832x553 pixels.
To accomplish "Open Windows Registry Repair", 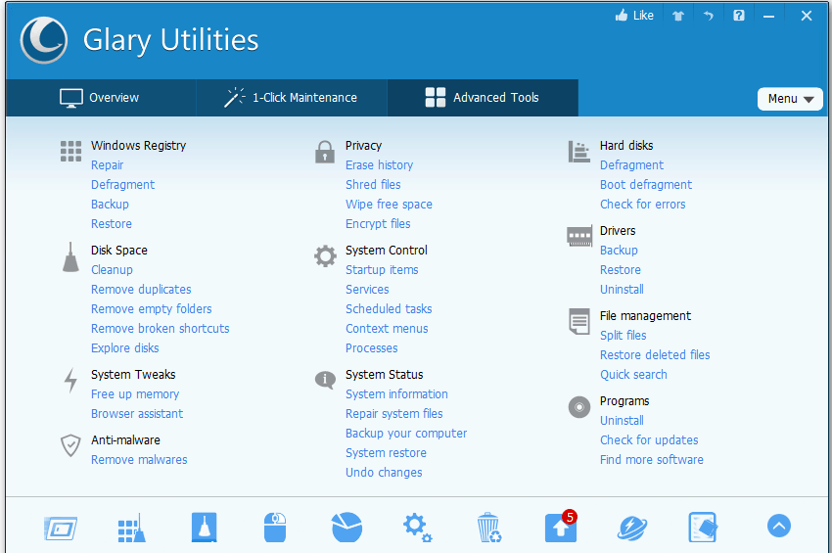I will point(108,165).
